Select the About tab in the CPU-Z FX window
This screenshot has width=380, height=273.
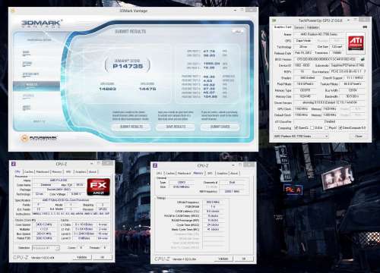[93, 172]
